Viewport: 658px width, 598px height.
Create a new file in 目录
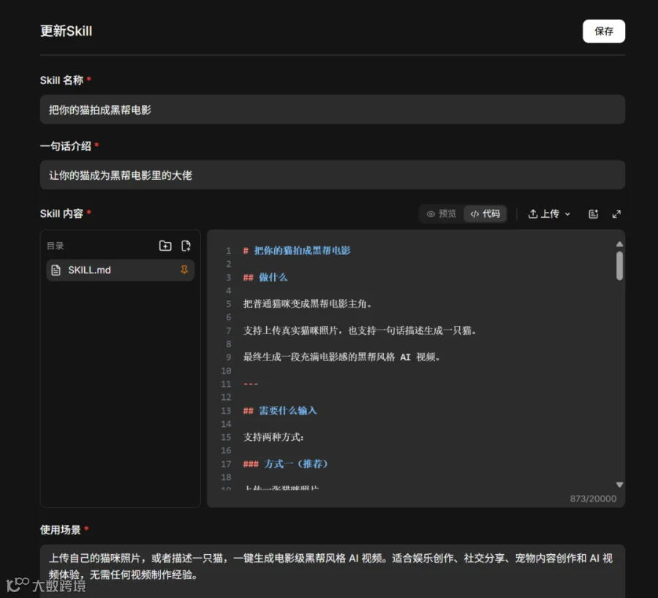coord(186,246)
